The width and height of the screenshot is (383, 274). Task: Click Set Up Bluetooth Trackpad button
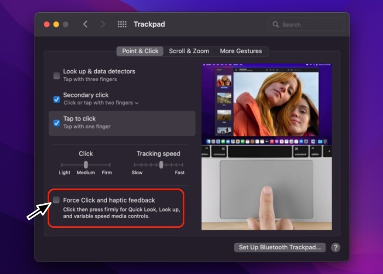[280, 247]
